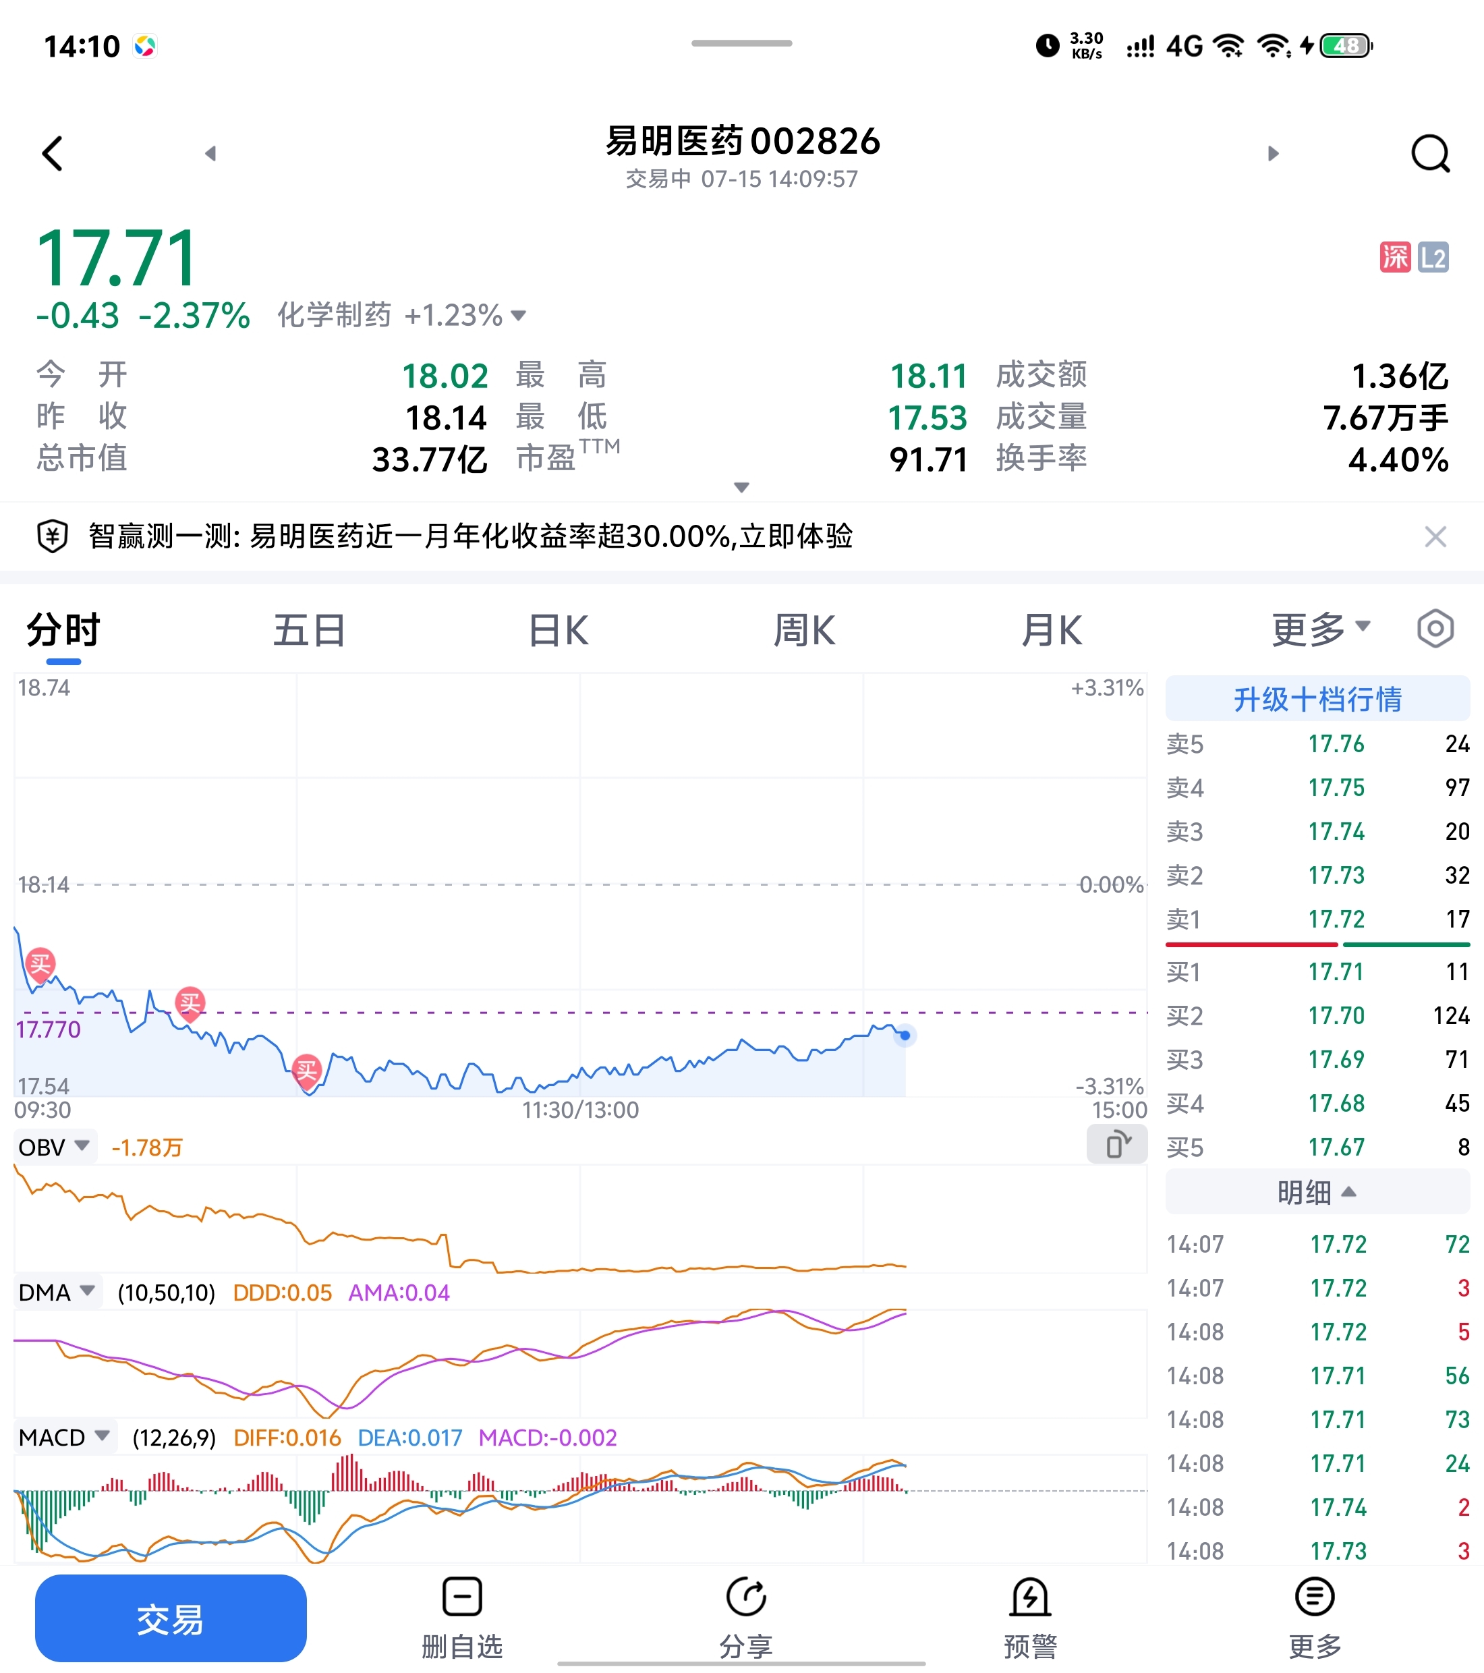The height and width of the screenshot is (1673, 1484).
Task: Tap the OBV value -1.78万
Action: [x=147, y=1147]
